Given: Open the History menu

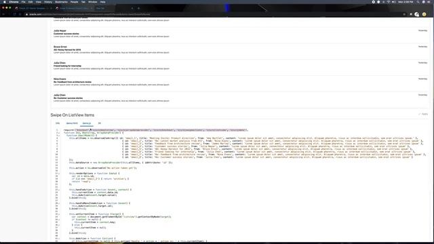Looking at the screenshot, I should 48,2.
